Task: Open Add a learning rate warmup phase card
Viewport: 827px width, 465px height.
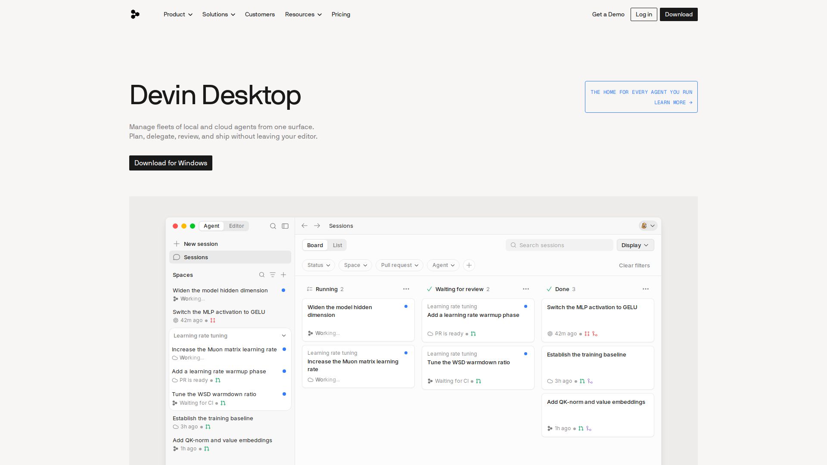Action: (478, 320)
